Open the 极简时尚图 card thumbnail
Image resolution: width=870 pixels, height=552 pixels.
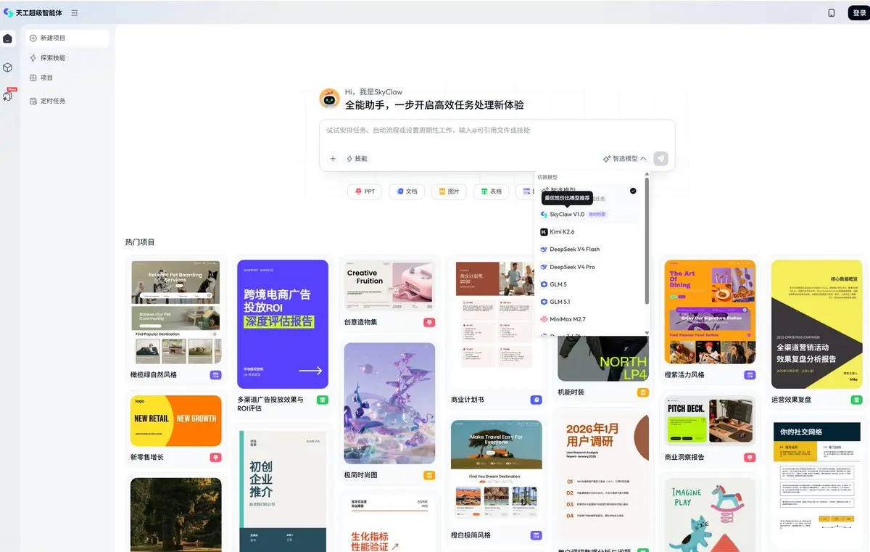tap(389, 403)
